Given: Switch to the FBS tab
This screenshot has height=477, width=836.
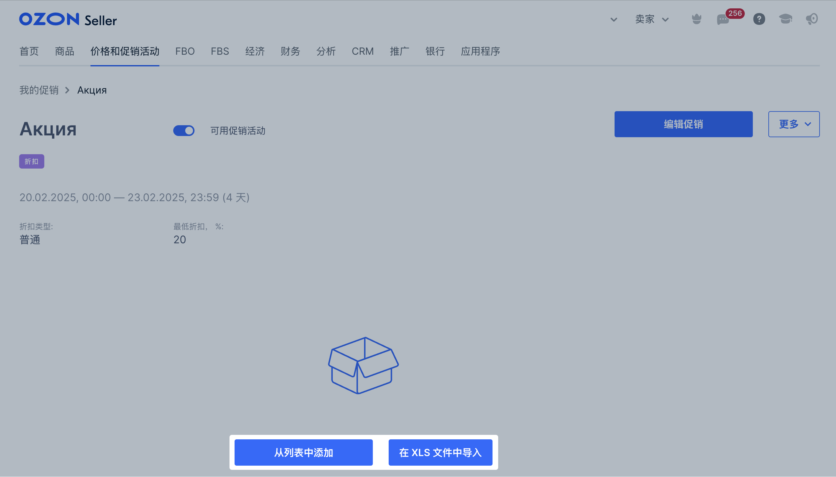Looking at the screenshot, I should [x=220, y=51].
